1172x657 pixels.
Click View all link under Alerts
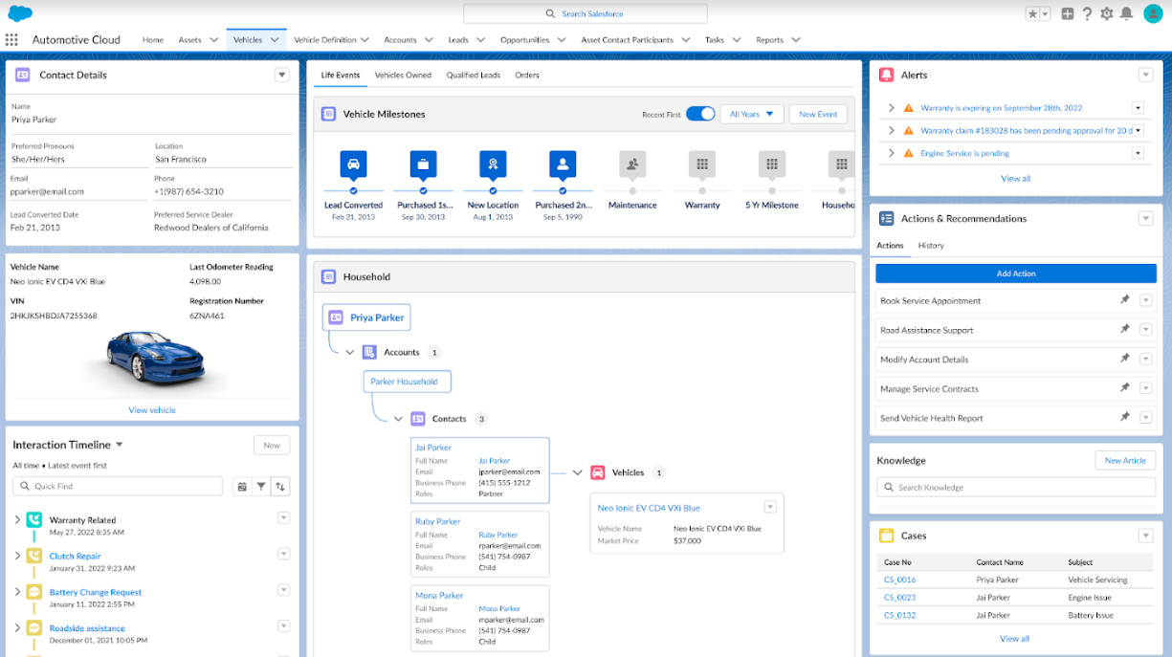1016,178
